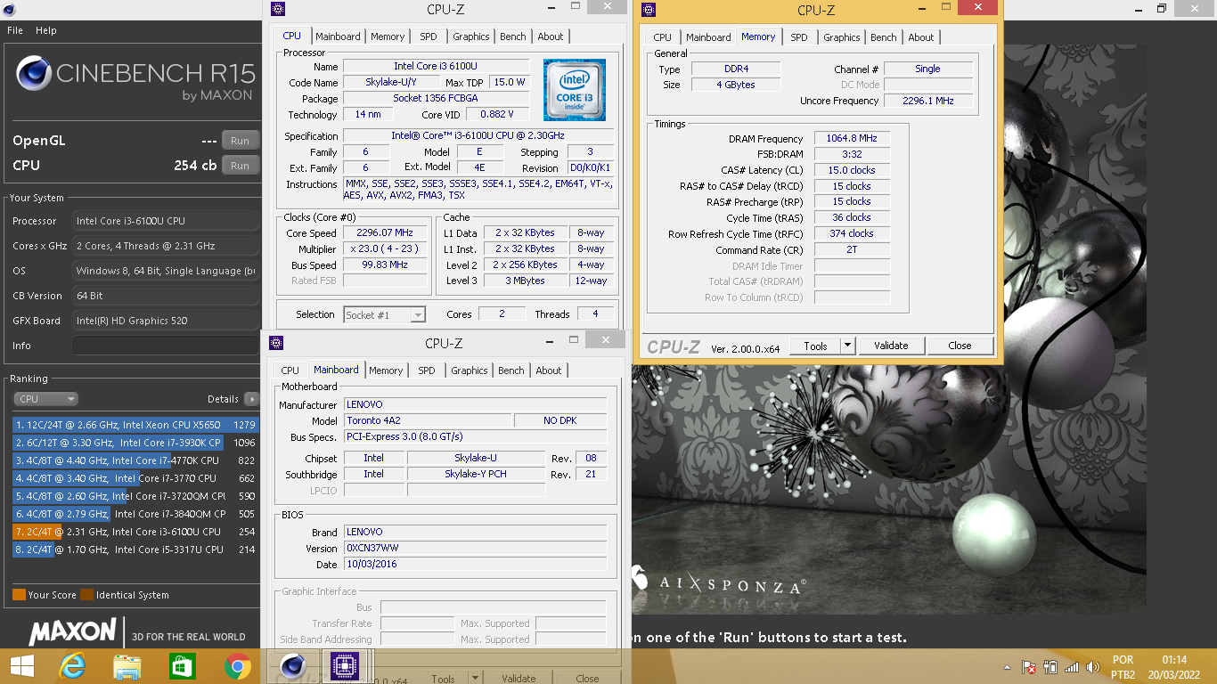Click the brown Identical System legend swatch
Screen dimensions: 1217x684
[86, 595]
